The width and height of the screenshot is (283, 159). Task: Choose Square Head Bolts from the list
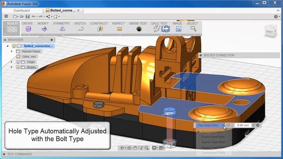213,148
